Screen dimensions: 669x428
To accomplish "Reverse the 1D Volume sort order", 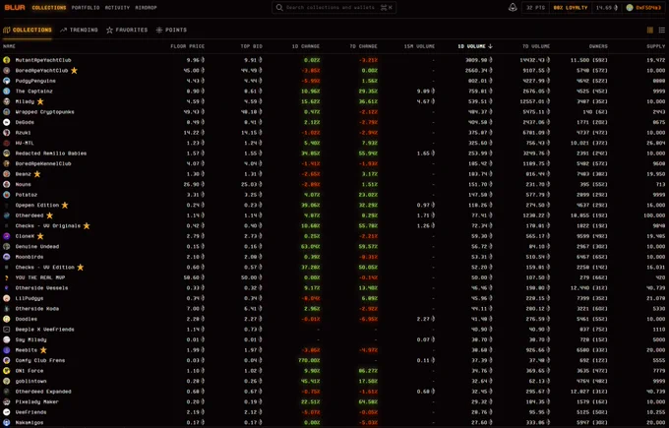I will click(x=475, y=46).
